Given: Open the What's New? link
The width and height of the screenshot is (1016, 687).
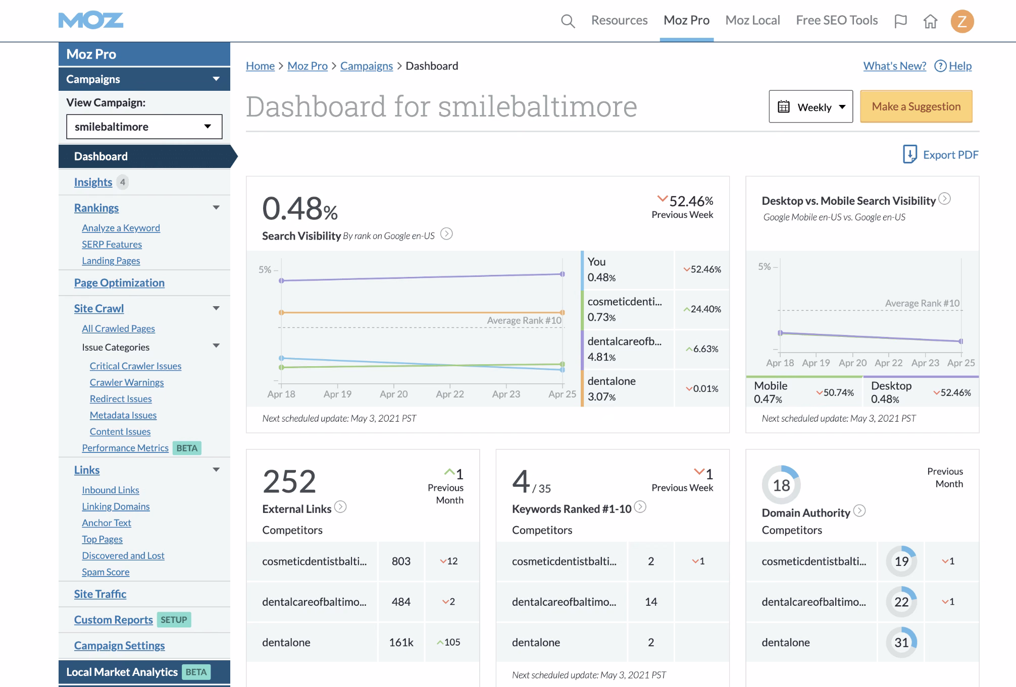Looking at the screenshot, I should (894, 66).
